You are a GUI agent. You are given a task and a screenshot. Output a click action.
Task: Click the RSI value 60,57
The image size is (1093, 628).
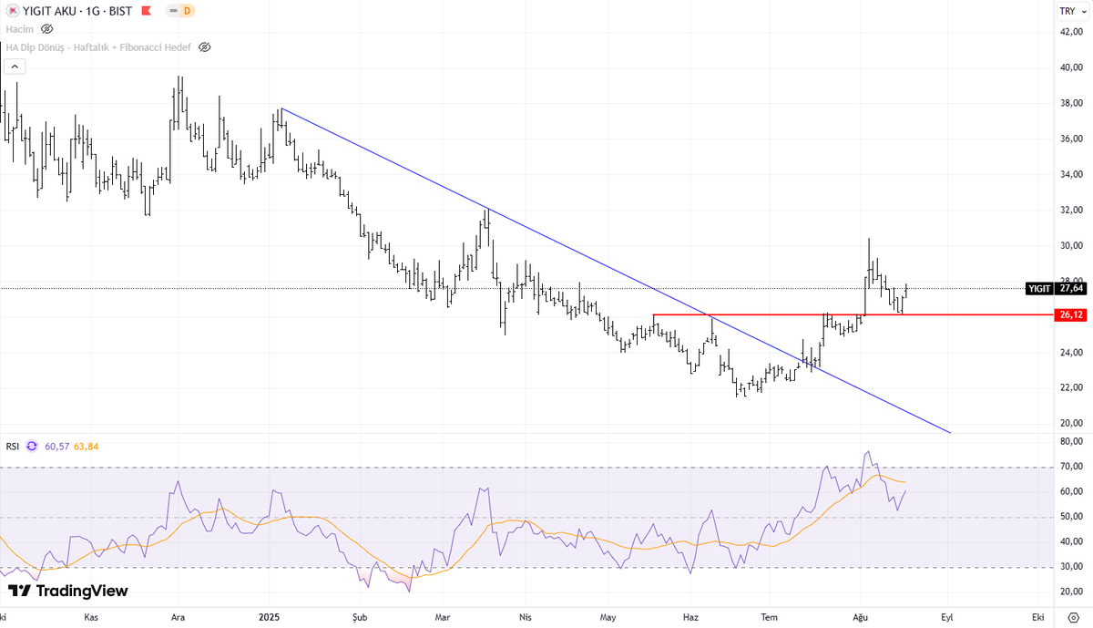click(x=56, y=446)
